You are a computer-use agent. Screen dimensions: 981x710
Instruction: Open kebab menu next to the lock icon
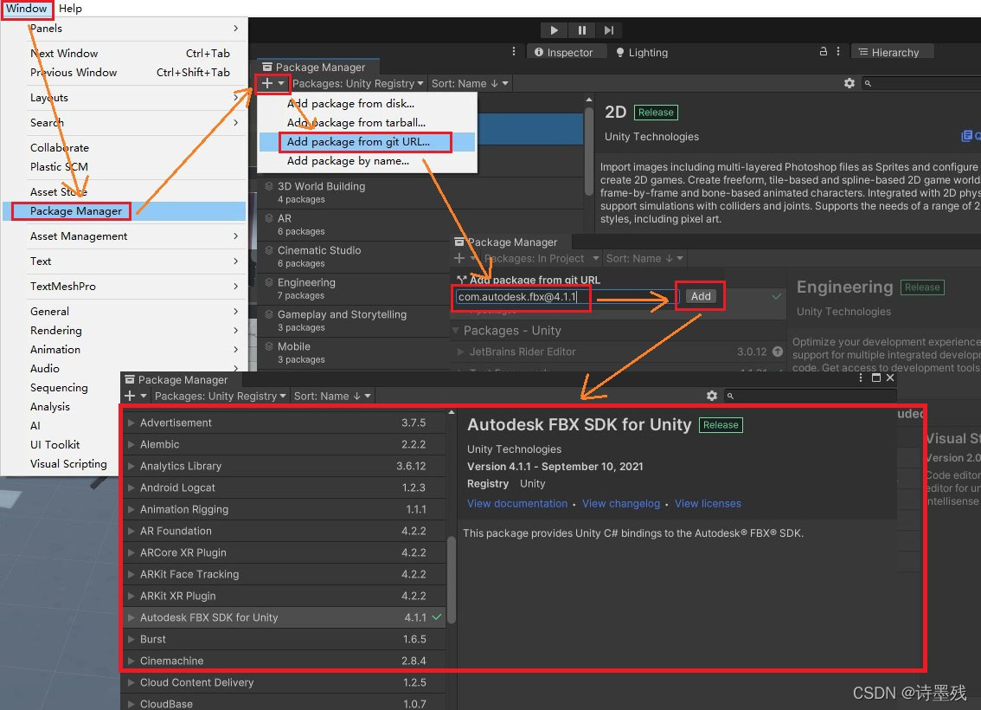pos(838,51)
